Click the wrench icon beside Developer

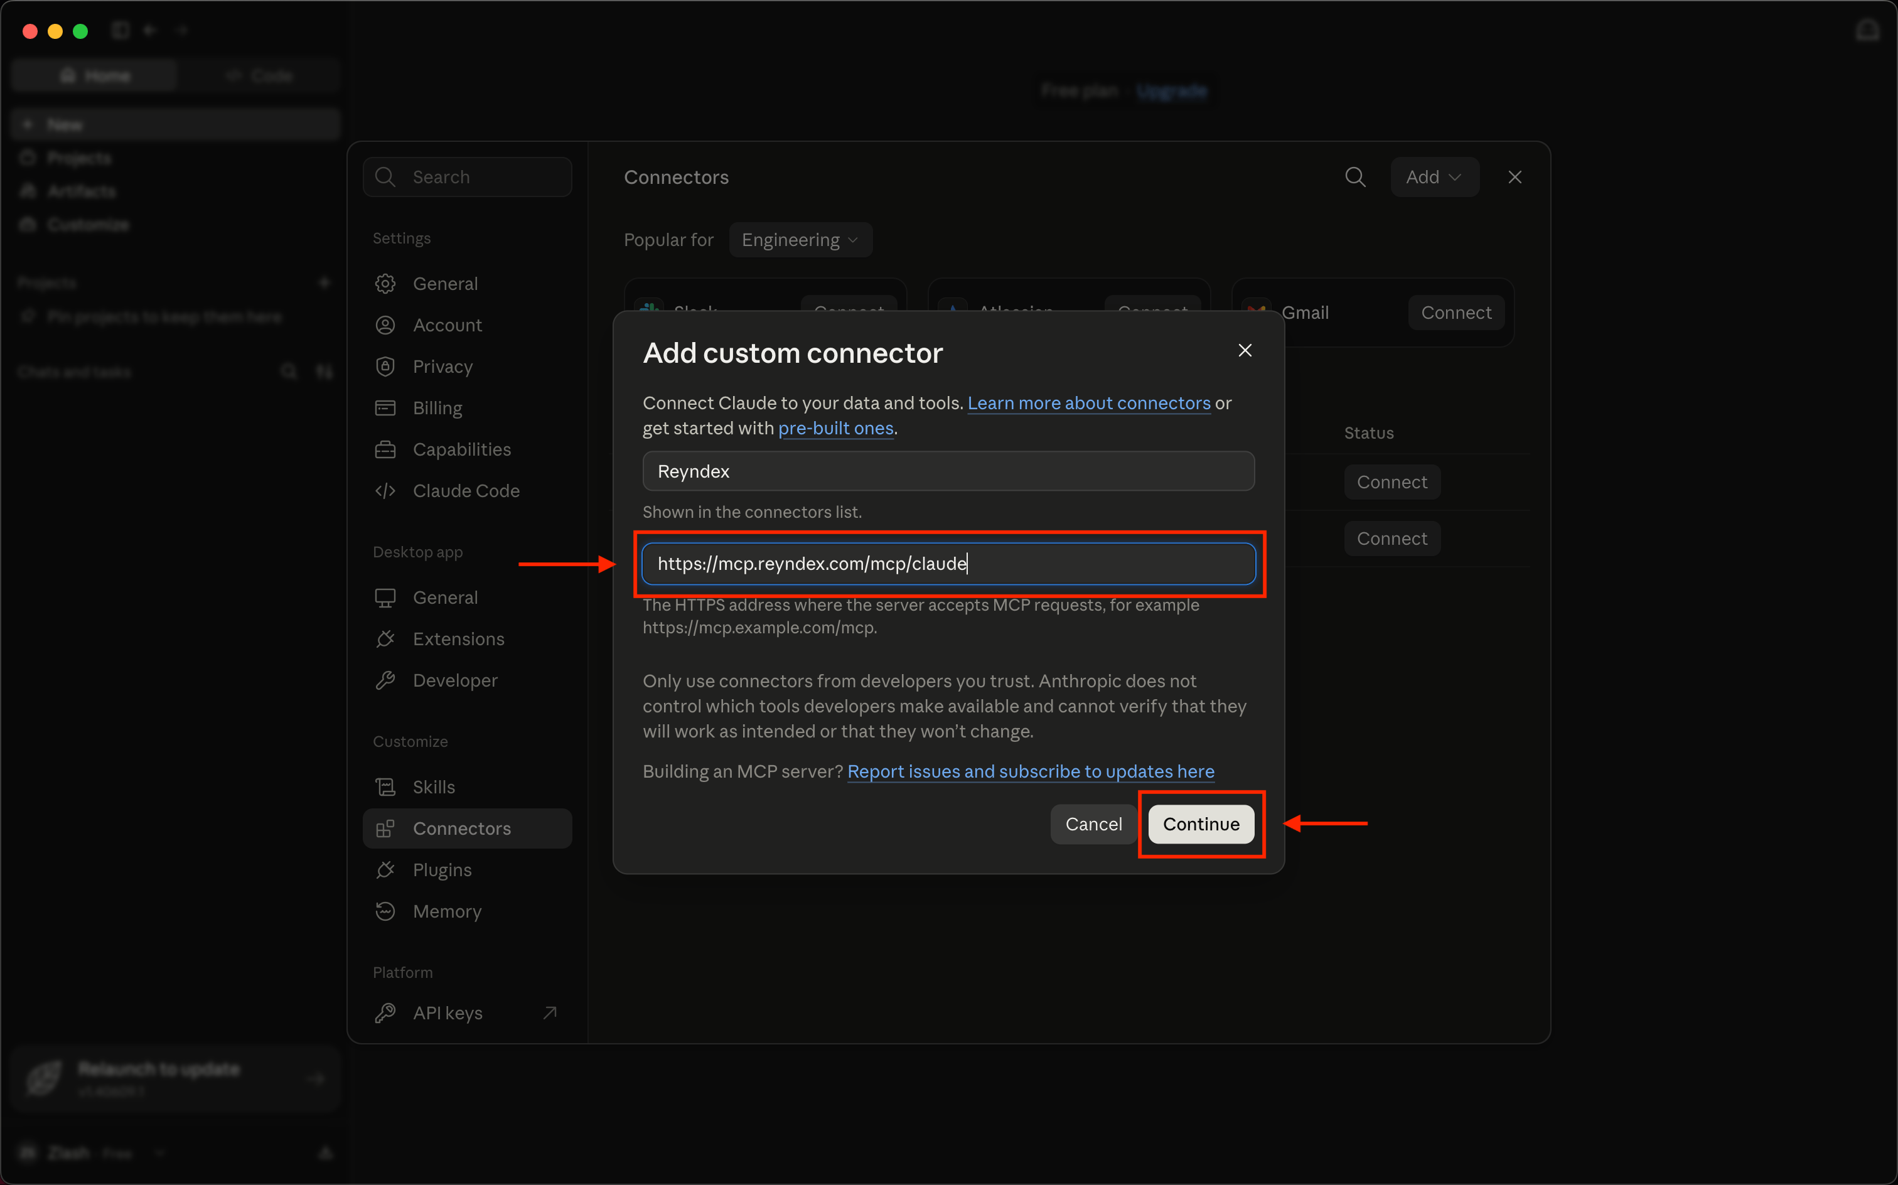pos(385,680)
